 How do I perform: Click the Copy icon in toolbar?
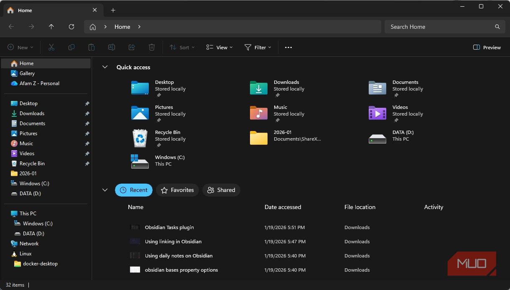[x=71, y=48]
